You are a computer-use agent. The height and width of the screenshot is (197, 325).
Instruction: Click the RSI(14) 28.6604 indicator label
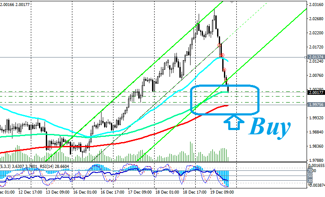tap(54, 167)
